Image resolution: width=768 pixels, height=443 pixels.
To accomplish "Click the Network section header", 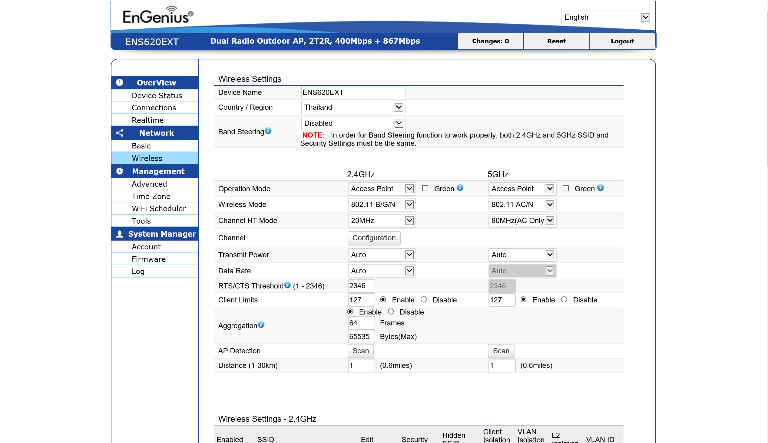I will point(155,133).
